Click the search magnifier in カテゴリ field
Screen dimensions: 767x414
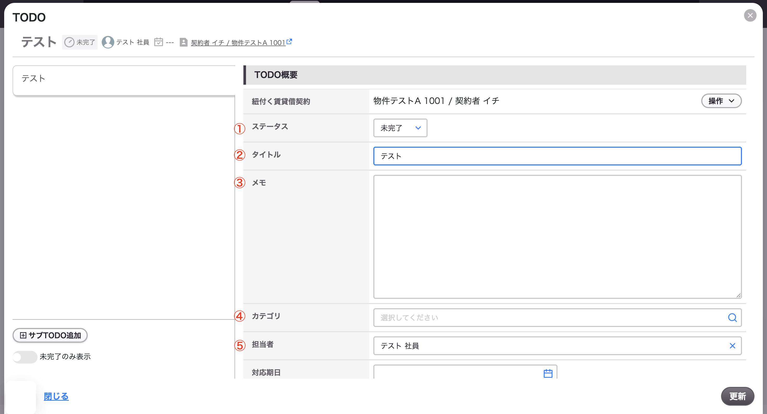pos(732,318)
